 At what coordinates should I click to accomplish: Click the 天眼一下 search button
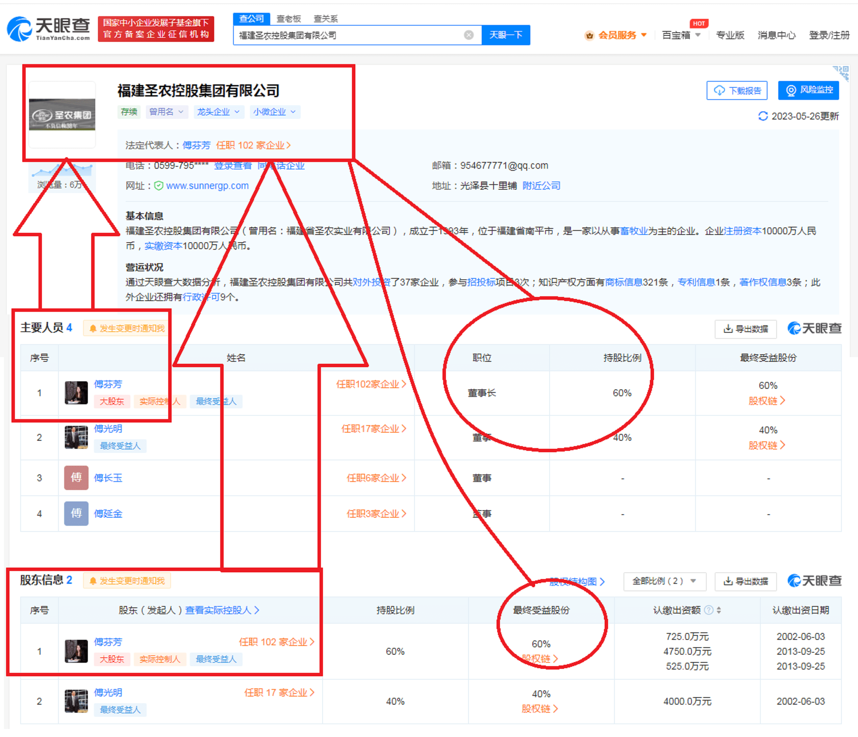point(506,35)
